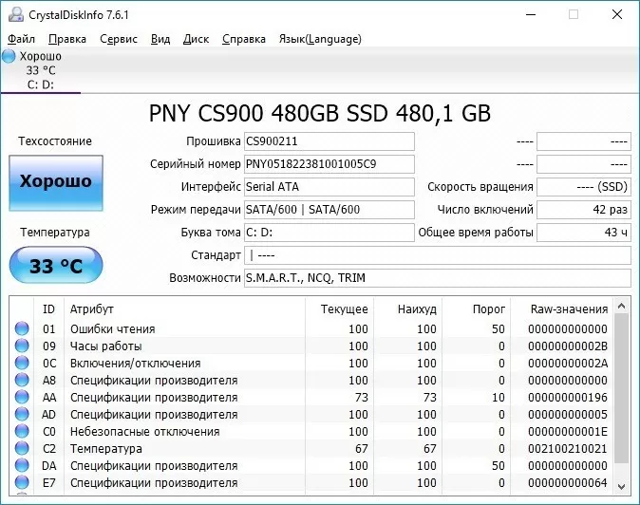Open the Файл menu

(21, 39)
